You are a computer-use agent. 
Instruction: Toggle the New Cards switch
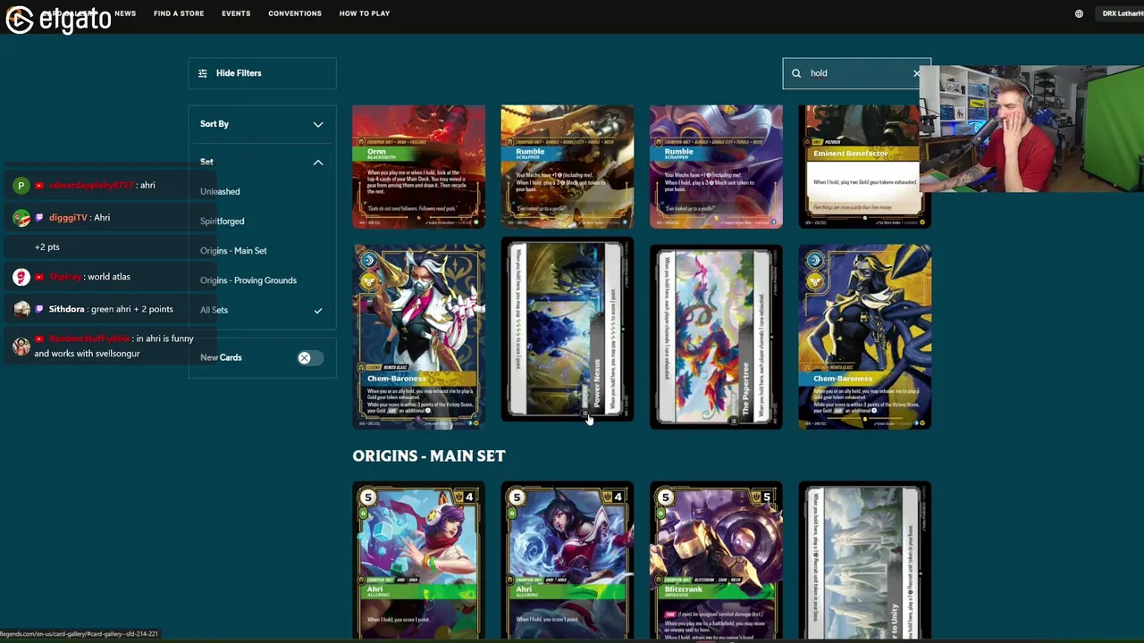tap(309, 358)
